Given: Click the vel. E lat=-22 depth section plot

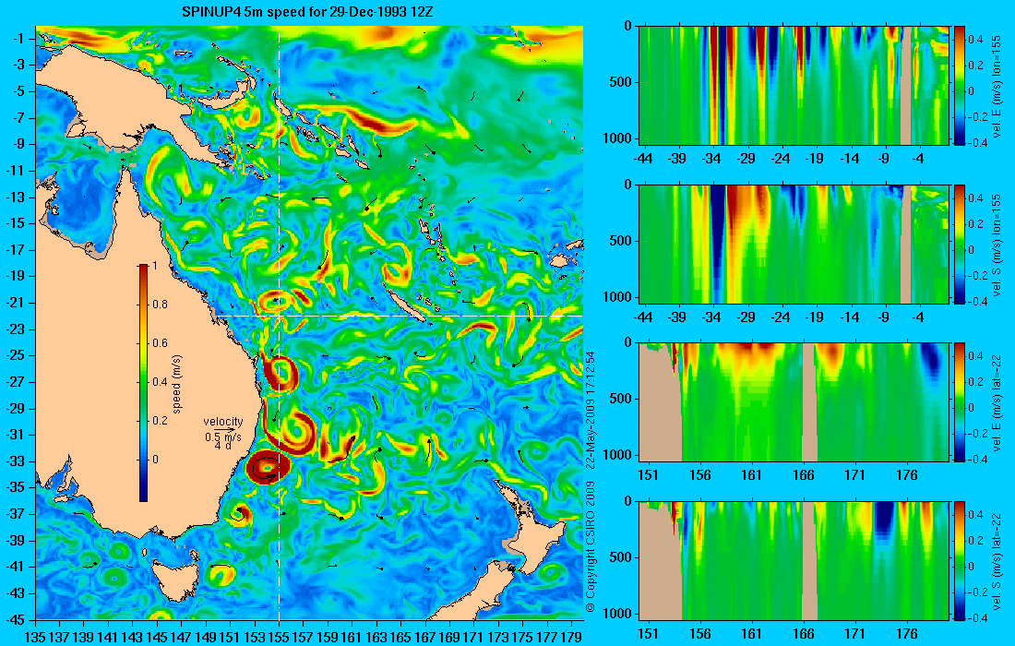Looking at the screenshot, I should [x=794, y=402].
